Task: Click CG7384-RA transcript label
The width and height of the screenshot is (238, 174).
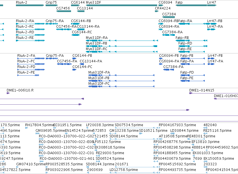Action: point(173,32)
